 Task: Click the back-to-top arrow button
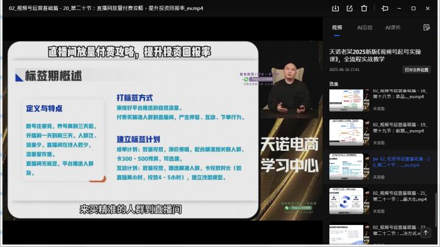426,233
